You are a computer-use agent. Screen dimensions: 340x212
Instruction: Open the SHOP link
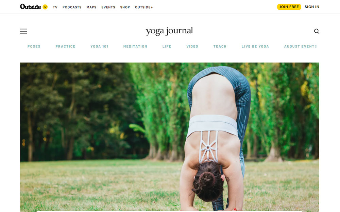[x=125, y=7]
